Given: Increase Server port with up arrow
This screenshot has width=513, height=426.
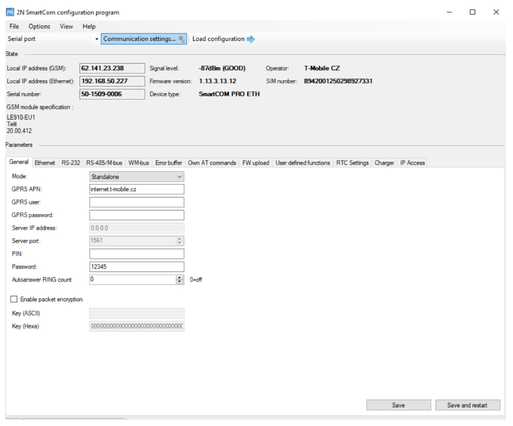Looking at the screenshot, I should (179, 239).
